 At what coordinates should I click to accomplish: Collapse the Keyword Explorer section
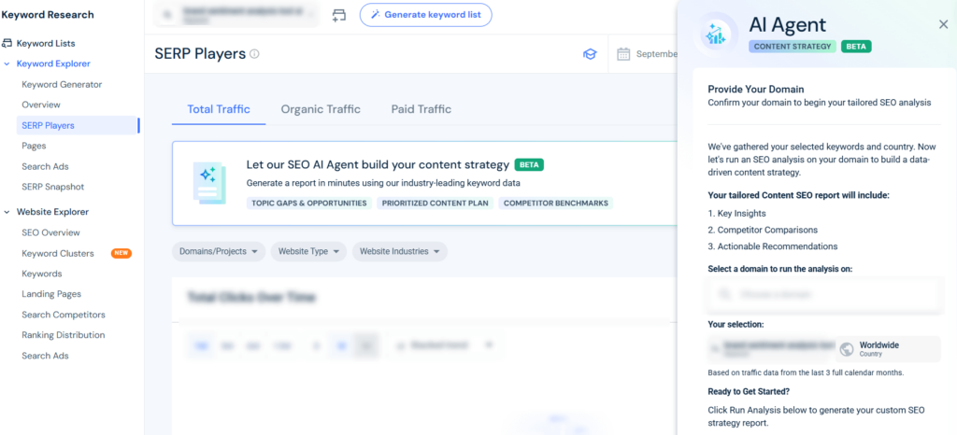[x=7, y=63]
